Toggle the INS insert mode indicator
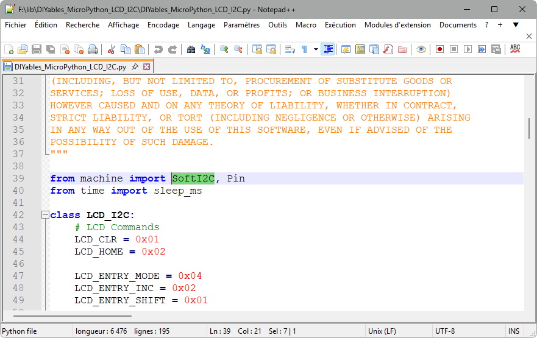Image resolution: width=537 pixels, height=338 pixels. [x=514, y=331]
